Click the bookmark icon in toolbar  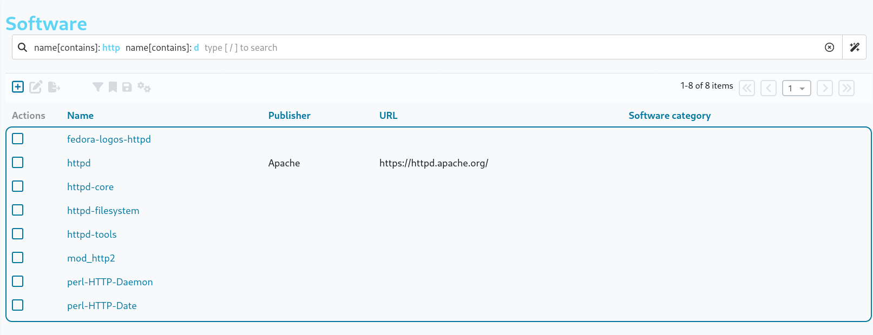tap(113, 87)
